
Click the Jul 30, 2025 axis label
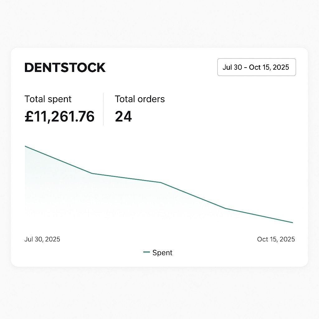[x=42, y=239]
